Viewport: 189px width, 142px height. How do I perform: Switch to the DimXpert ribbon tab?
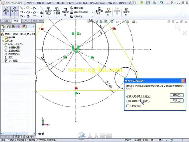[38, 21]
